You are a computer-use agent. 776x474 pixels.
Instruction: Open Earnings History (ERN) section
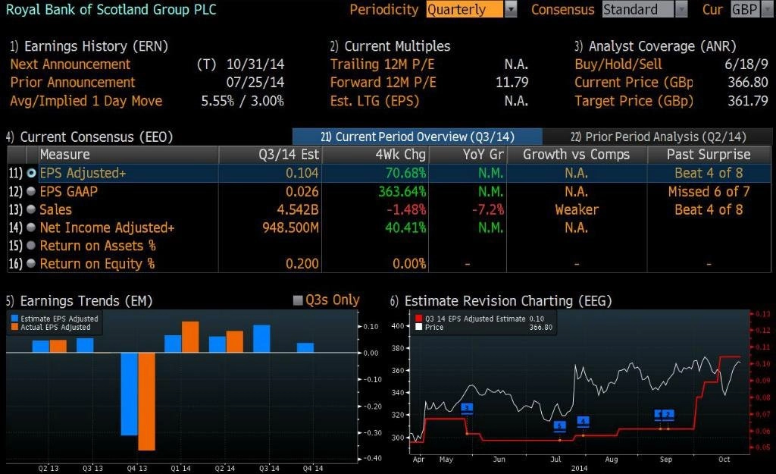click(89, 46)
